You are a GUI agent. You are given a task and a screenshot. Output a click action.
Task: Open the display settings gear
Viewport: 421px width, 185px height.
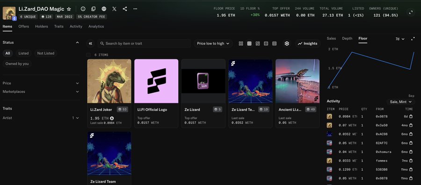pos(287,44)
